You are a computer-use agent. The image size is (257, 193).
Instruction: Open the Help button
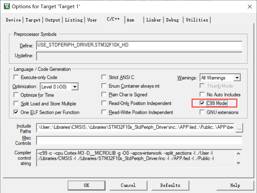click(x=235, y=185)
